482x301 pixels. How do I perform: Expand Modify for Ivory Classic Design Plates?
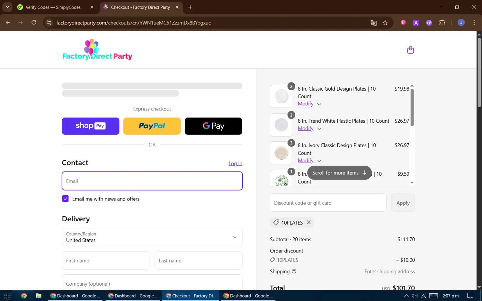pyautogui.click(x=319, y=161)
